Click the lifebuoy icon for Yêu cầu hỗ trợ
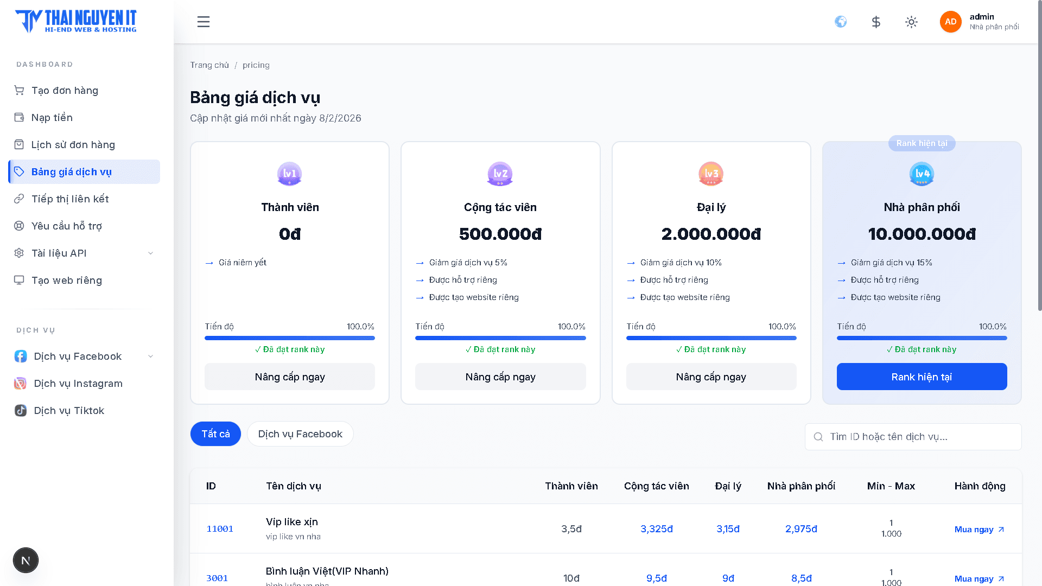Viewport: 1042px width, 586px height. (19, 226)
